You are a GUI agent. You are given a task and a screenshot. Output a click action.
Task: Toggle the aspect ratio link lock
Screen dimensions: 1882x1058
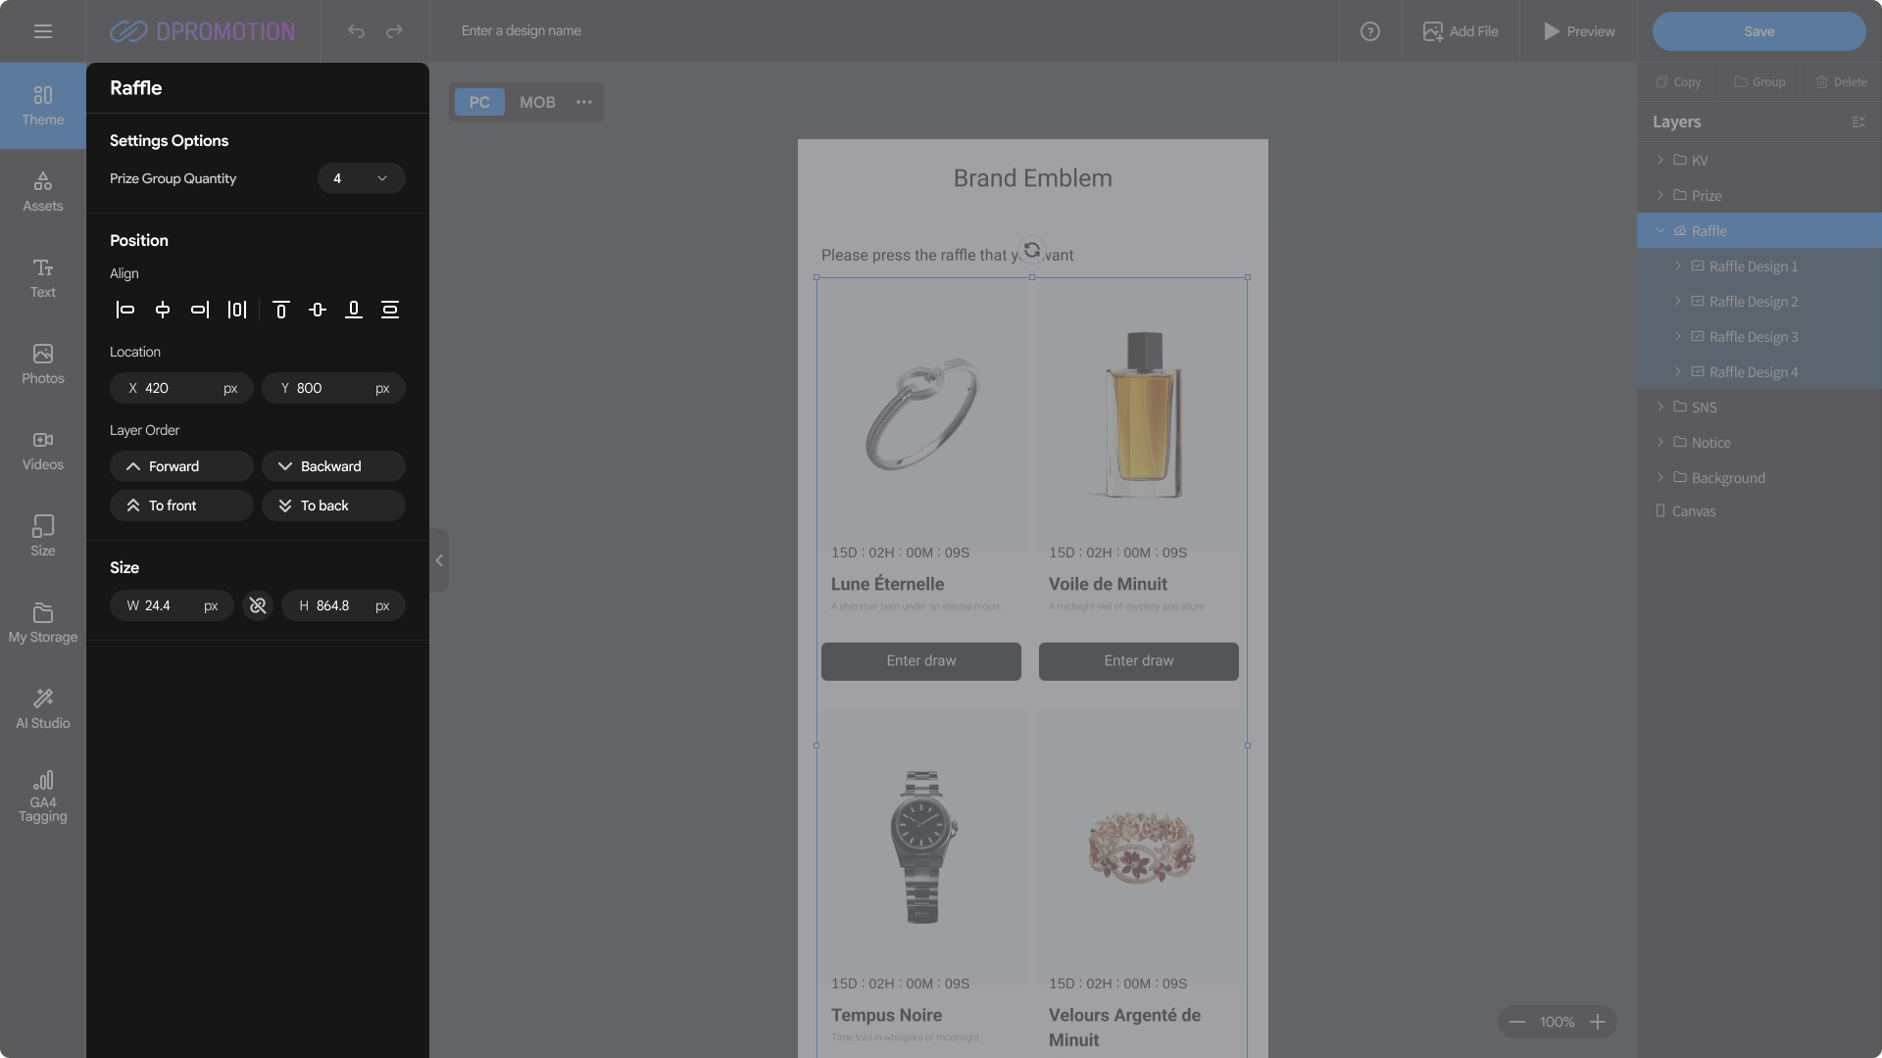coord(258,605)
